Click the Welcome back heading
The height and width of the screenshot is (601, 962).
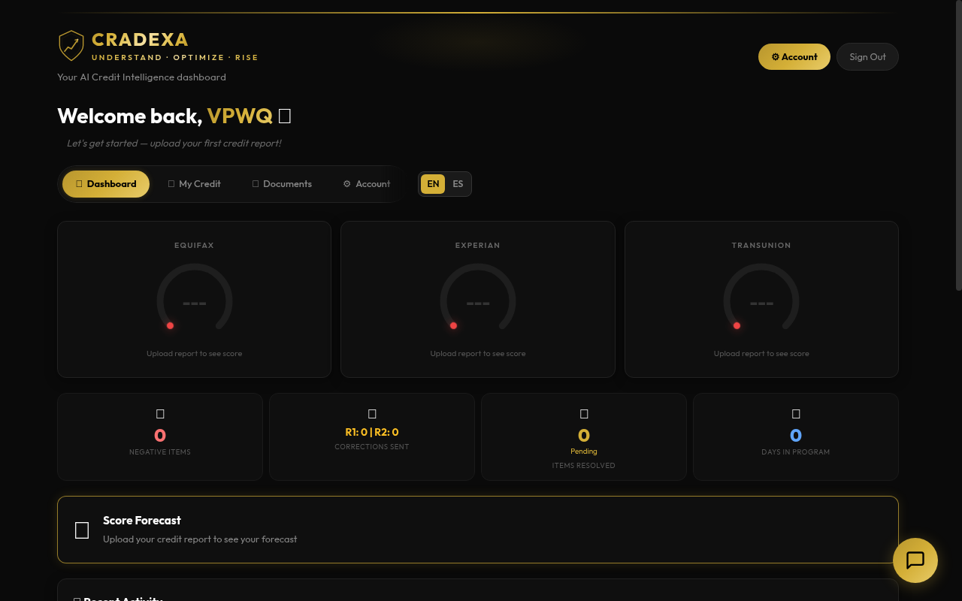174,116
